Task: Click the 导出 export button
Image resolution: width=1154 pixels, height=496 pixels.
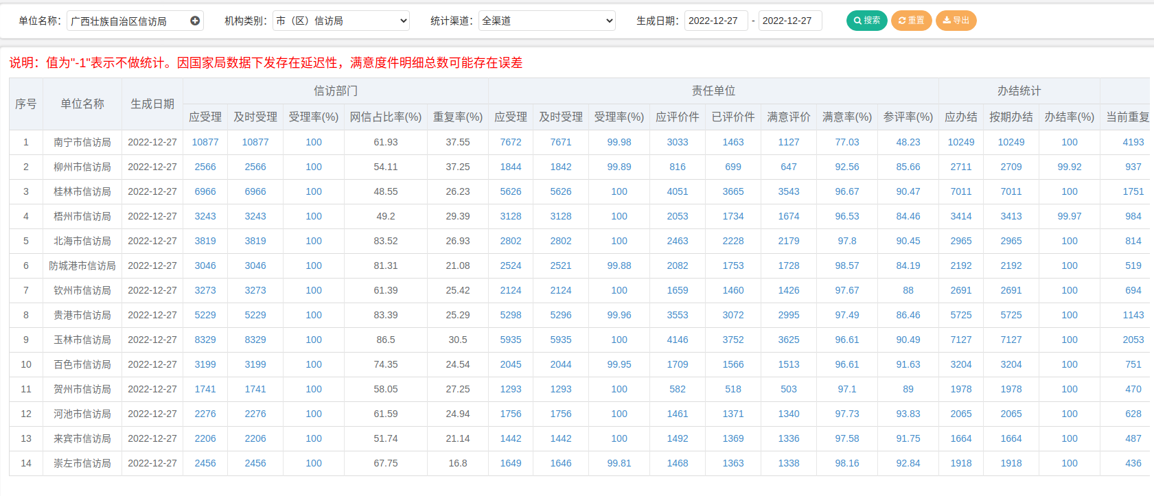Action: (x=956, y=21)
